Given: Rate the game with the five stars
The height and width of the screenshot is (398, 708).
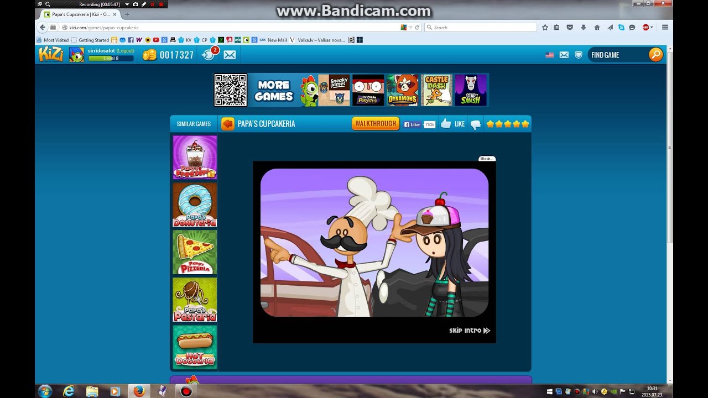Looking at the screenshot, I should pyautogui.click(x=507, y=124).
